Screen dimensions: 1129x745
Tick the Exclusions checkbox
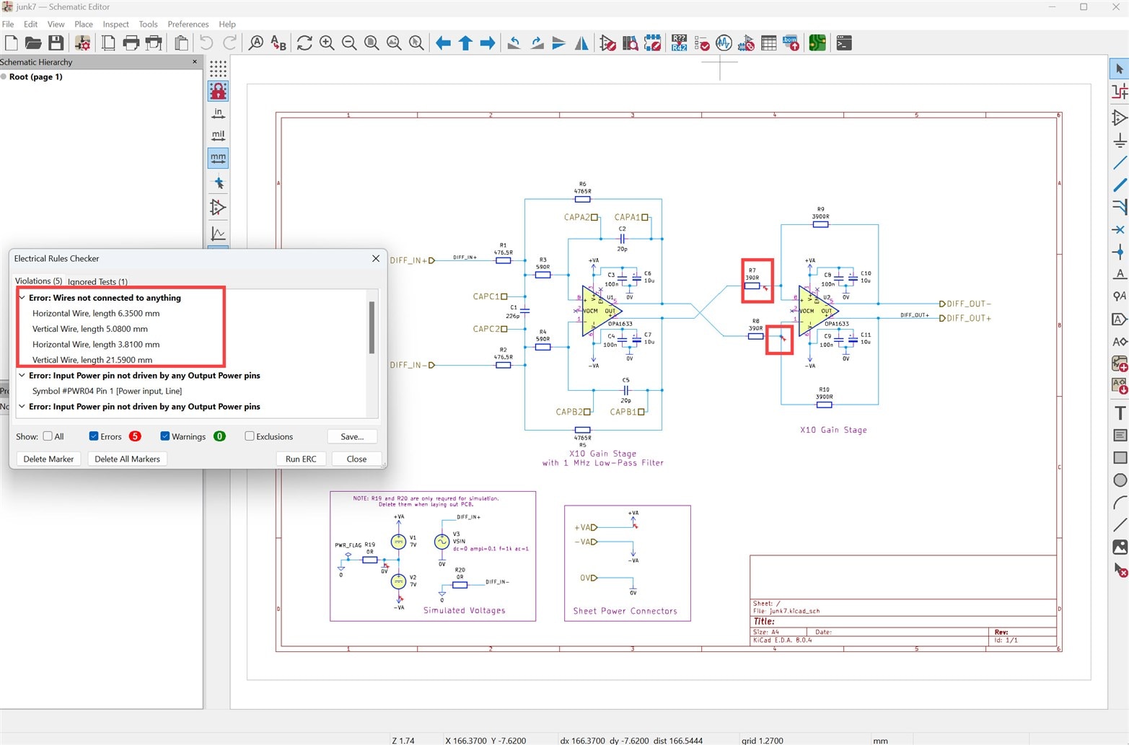point(250,436)
